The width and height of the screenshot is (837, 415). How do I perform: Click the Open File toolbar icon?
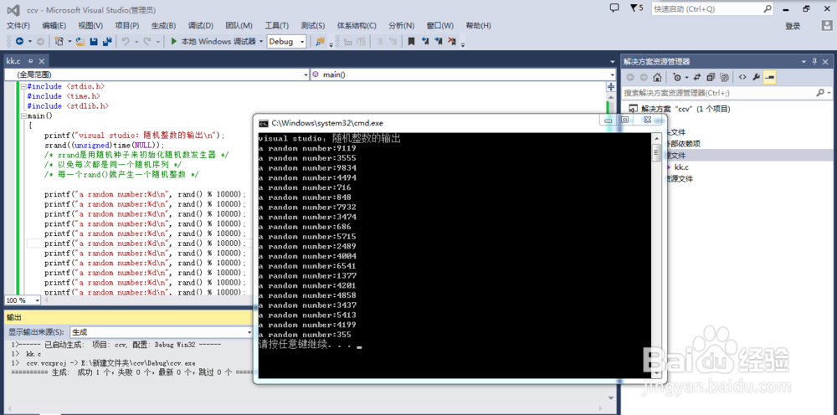[80, 41]
